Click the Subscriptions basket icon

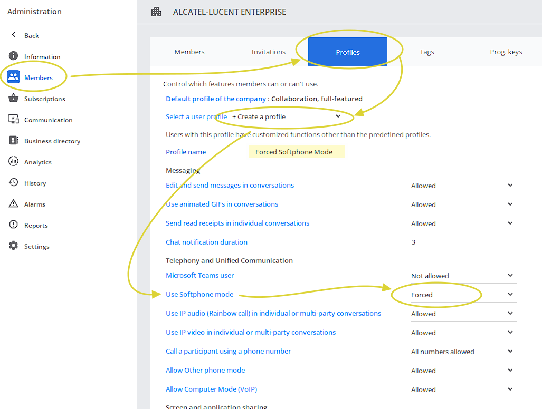14,98
